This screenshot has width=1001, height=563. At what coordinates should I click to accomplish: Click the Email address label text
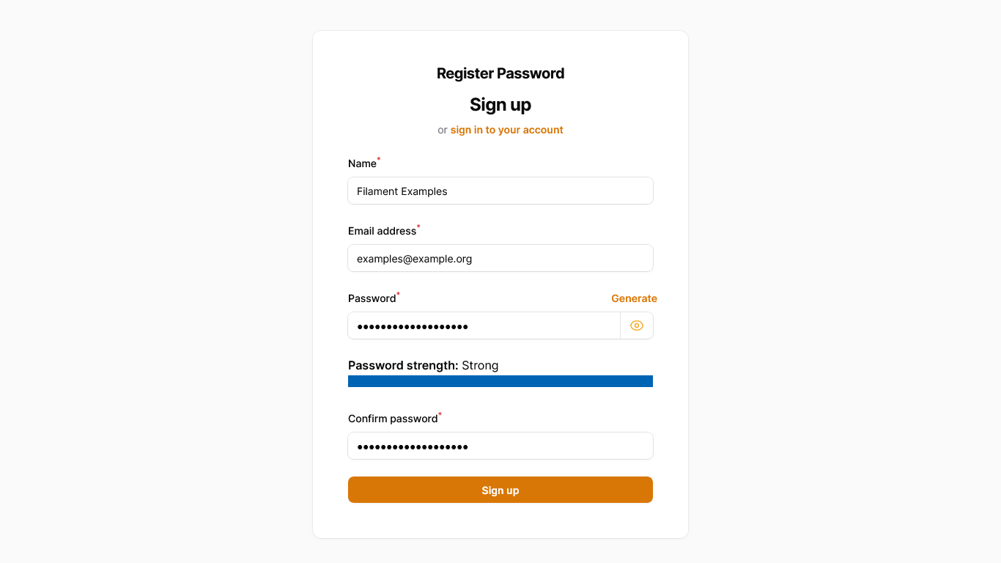(x=382, y=231)
